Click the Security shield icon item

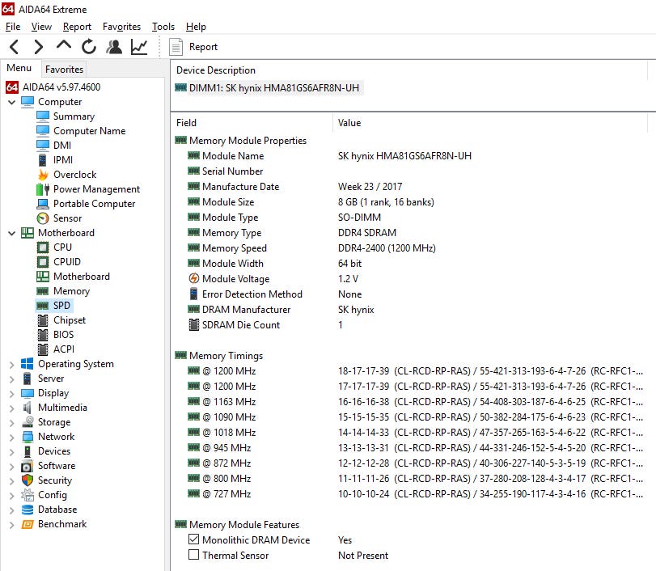28,480
